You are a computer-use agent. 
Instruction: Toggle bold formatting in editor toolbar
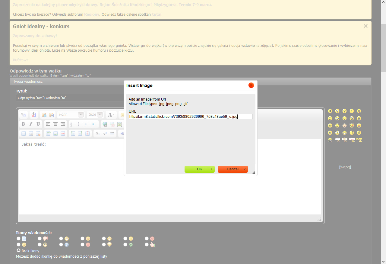[x=23, y=124]
